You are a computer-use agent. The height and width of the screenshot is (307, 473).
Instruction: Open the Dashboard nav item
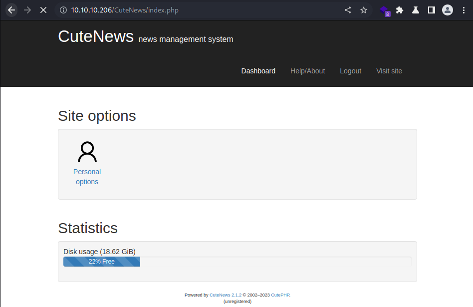[258, 71]
